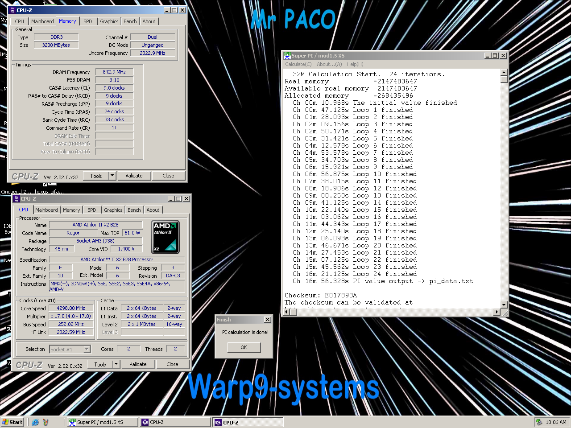Viewport: 571px width, 428px height.
Task: Click the DRAM Frequency value 842.9 MHz
Action: pyautogui.click(x=114, y=72)
